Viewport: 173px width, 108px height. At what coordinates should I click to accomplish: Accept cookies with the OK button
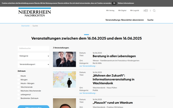click(114, 3)
